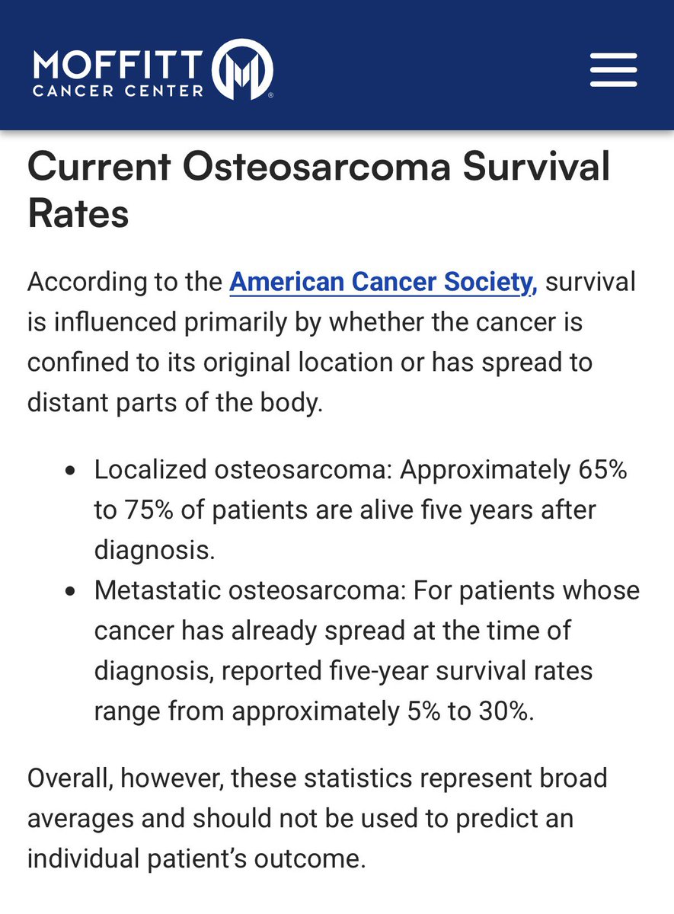
Task: Select the Localized osteosarcoma bullet text
Action: 360,510
